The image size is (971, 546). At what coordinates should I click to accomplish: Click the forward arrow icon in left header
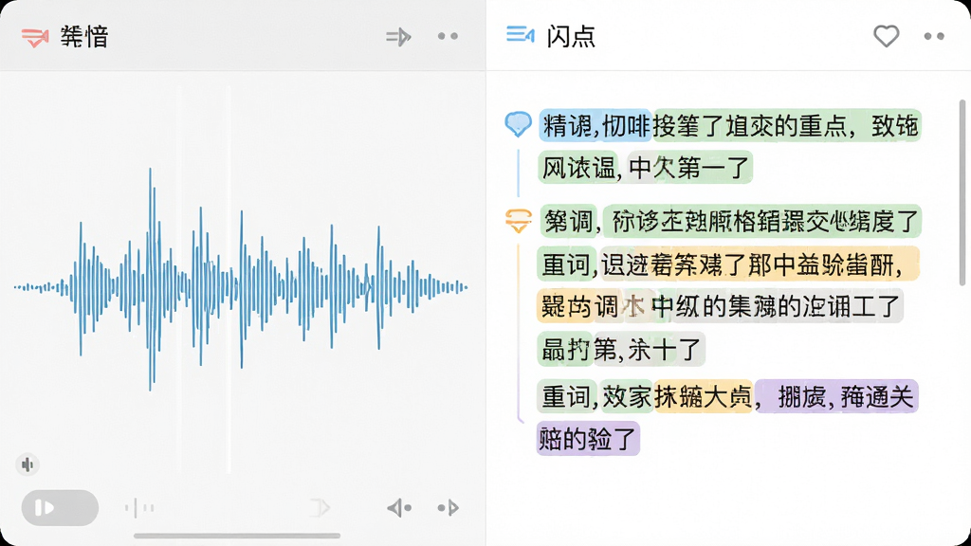coord(398,37)
